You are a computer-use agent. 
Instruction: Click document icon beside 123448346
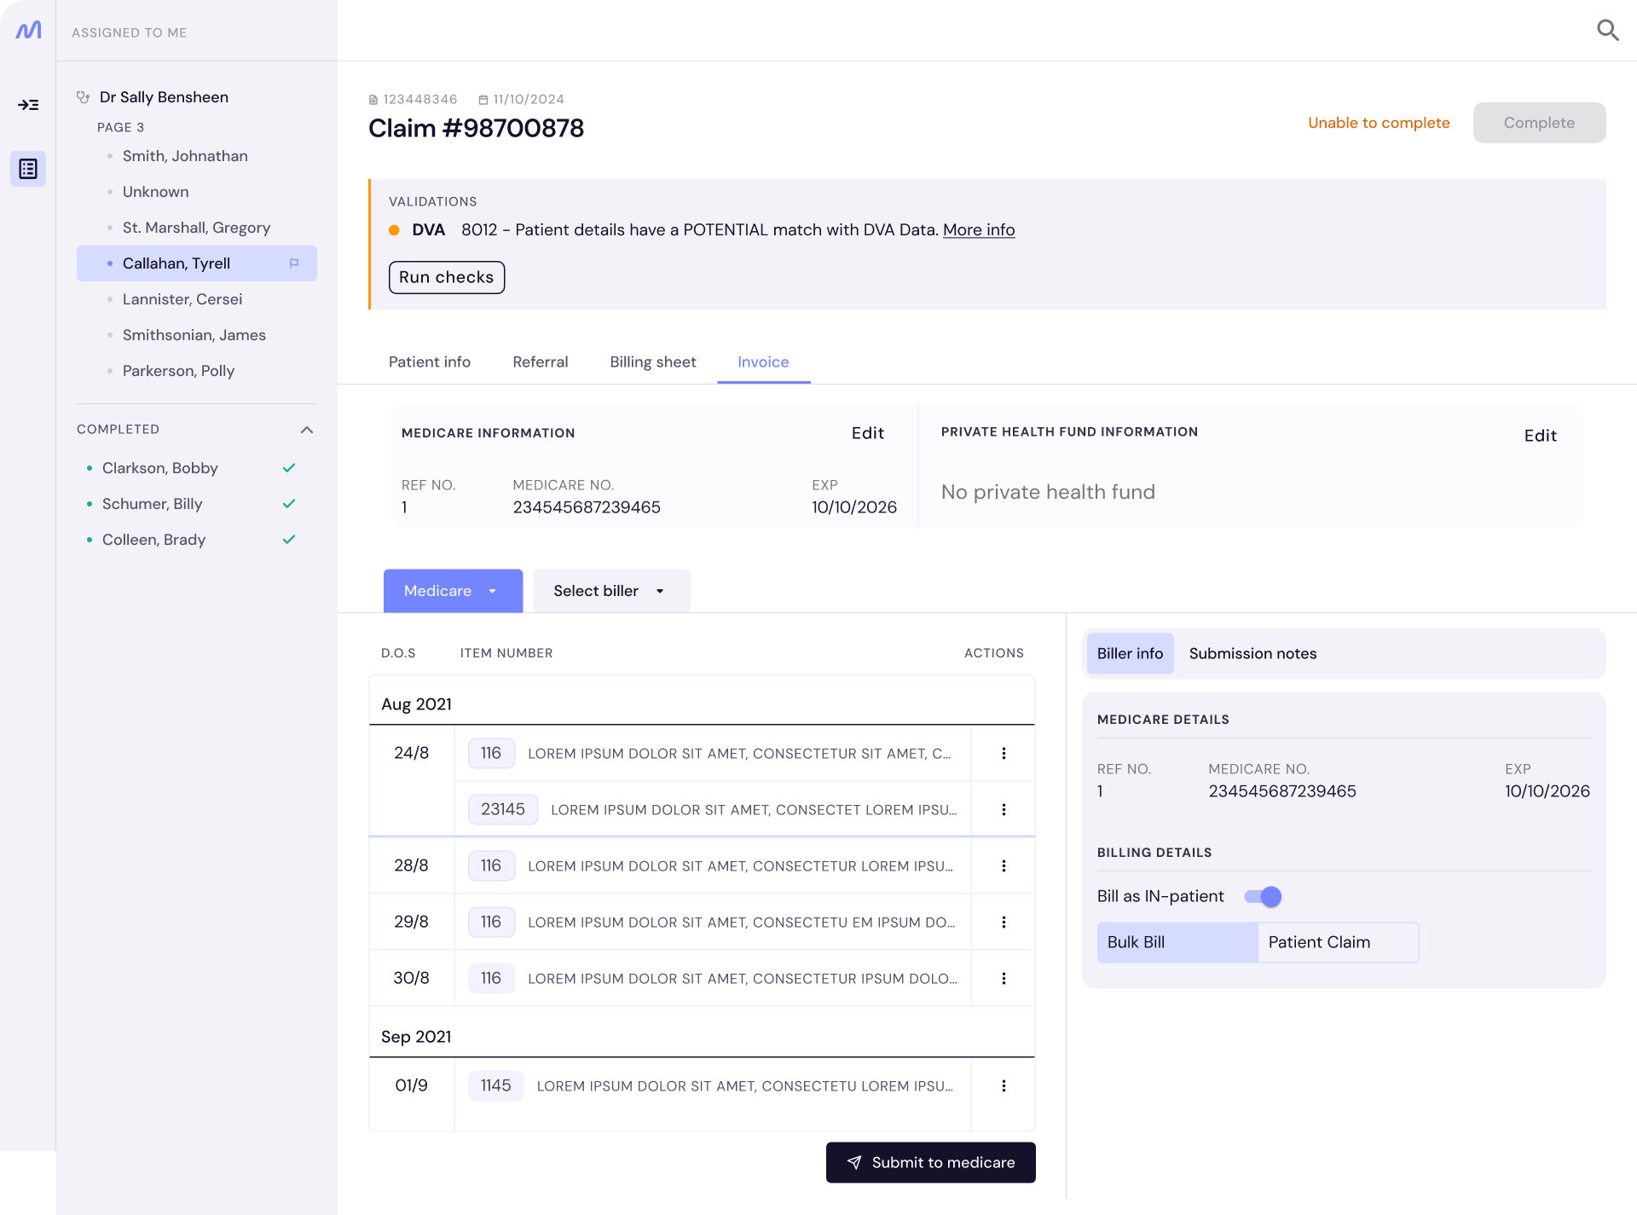tap(373, 100)
